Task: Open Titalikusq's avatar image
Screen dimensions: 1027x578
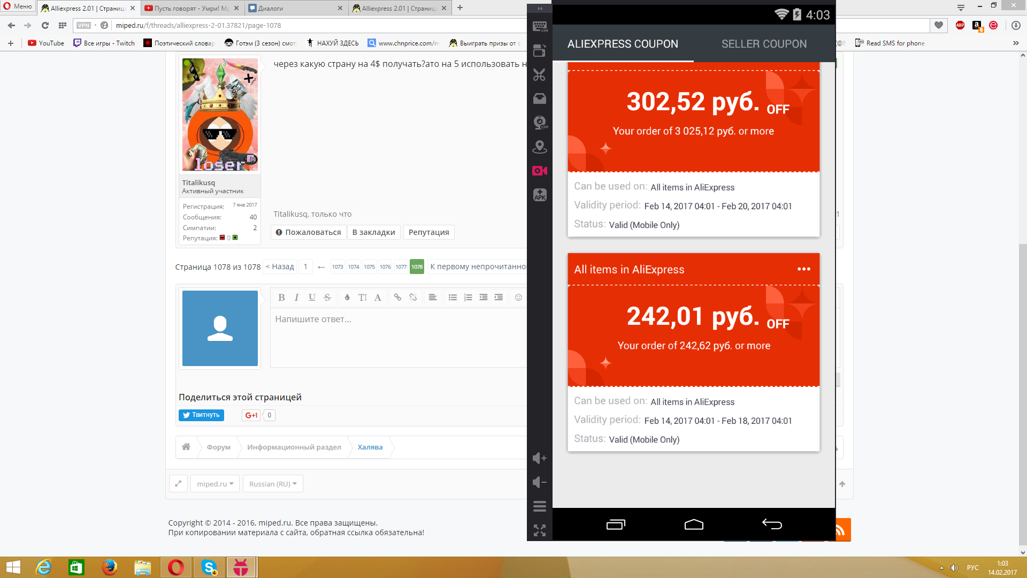Action: 220,115
